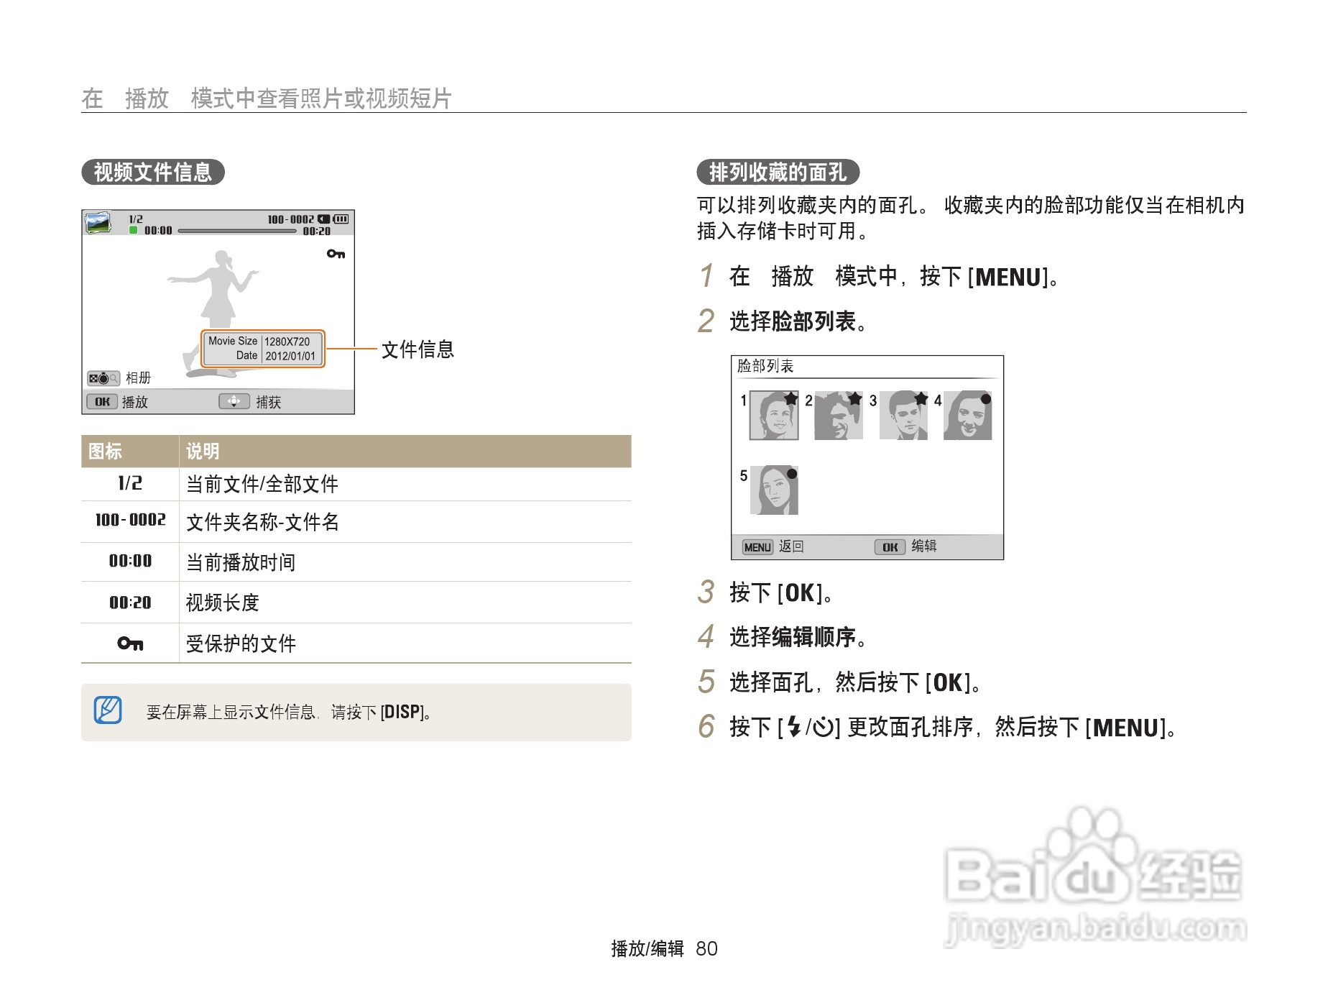
Task: Click the 1/2 counter on camera screen
Action: pos(136,219)
